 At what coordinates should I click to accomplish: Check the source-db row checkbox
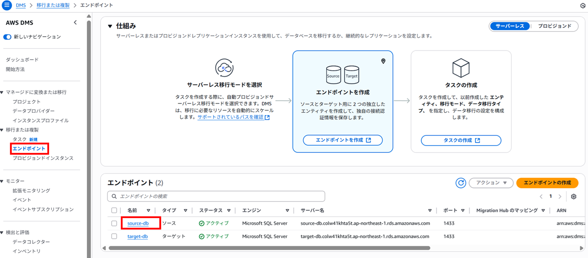click(114, 224)
